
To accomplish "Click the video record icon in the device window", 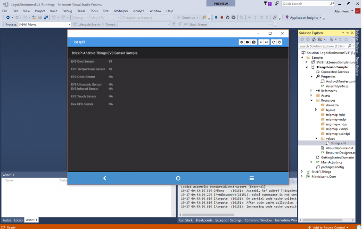I will click(x=247, y=42).
